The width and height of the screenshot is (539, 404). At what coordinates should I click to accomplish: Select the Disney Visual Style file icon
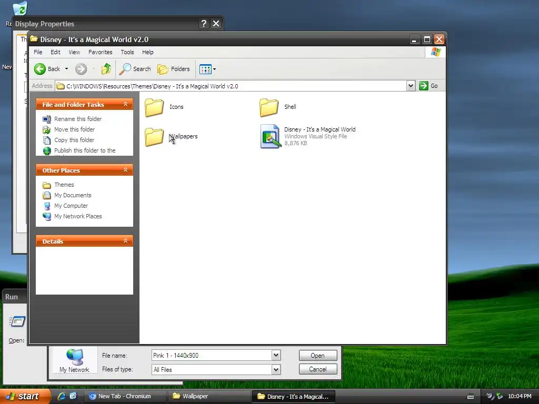coord(271,136)
